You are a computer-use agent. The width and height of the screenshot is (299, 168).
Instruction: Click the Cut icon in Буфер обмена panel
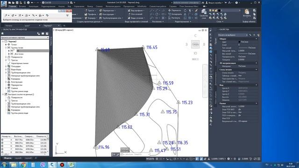point(254,10)
